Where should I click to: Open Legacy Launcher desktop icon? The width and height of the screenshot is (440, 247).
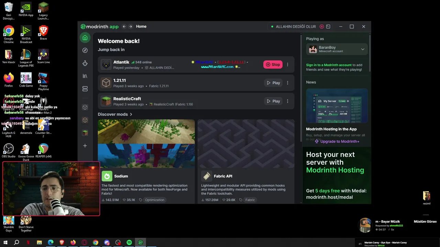pos(43,11)
